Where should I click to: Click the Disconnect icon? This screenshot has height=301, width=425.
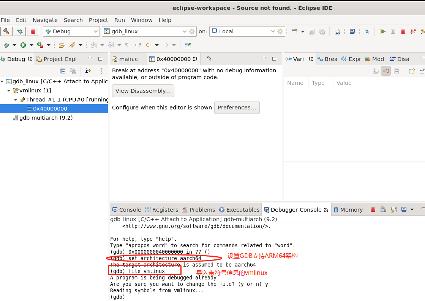point(413,31)
